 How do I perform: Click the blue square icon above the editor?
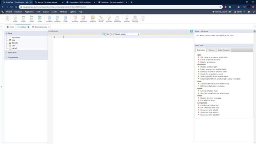[x=191, y=31]
